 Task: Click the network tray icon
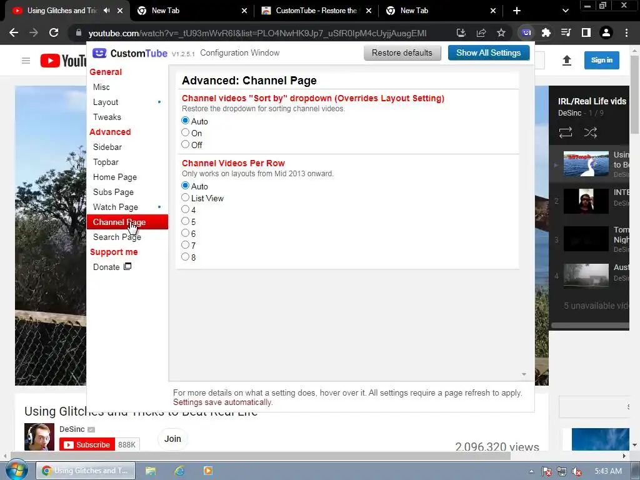(x=562, y=471)
